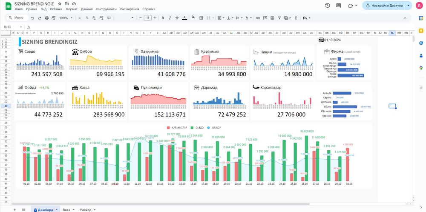The height and width of the screenshot is (212, 426).
Task: Open the borders menu
Action: click(x=201, y=18)
